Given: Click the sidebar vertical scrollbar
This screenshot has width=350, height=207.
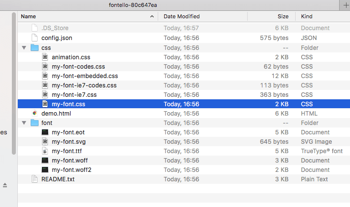Looking at the screenshot, I should tap(14, 83).
